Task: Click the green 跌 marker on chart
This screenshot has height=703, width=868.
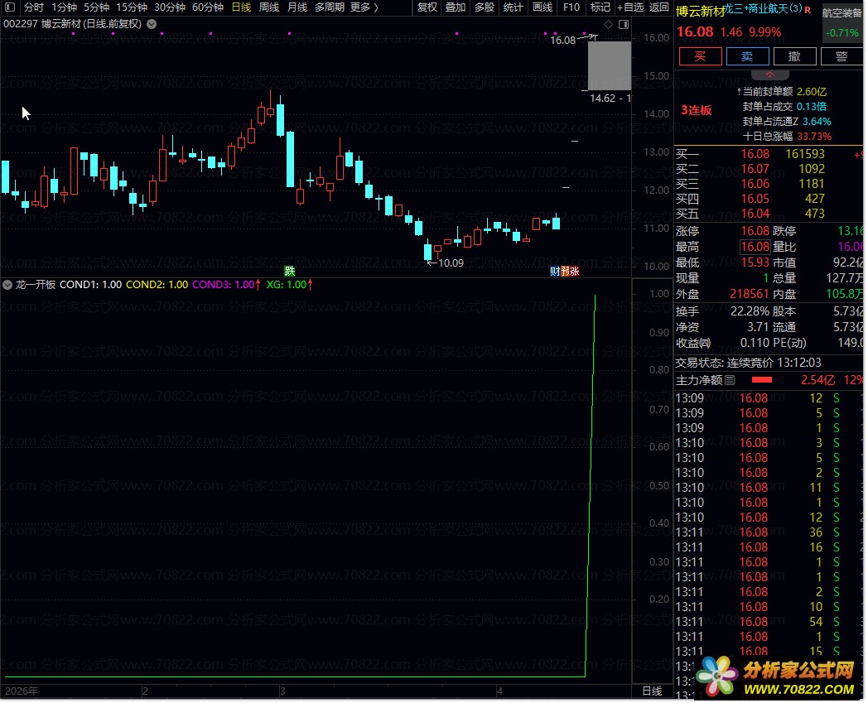Action: [289, 271]
